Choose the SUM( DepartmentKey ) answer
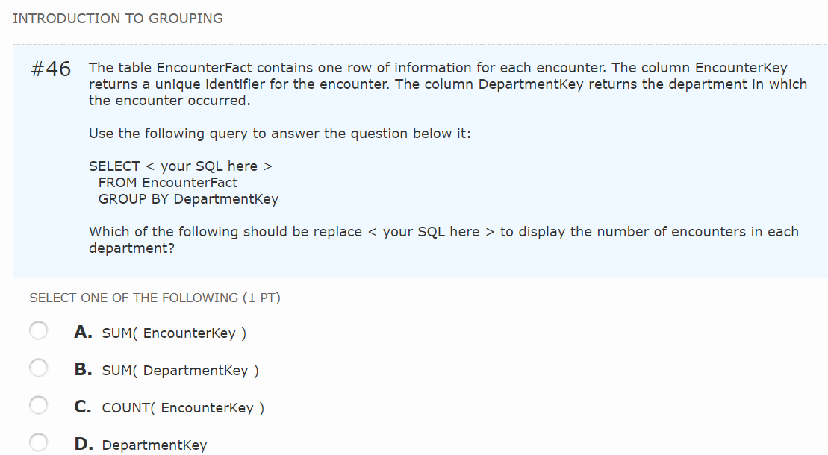Image resolution: width=828 pixels, height=455 pixels. coord(179,370)
